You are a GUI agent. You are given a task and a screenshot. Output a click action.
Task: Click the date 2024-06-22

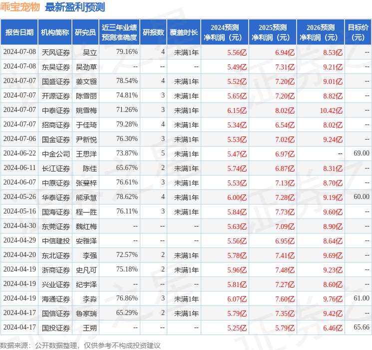point(19,153)
